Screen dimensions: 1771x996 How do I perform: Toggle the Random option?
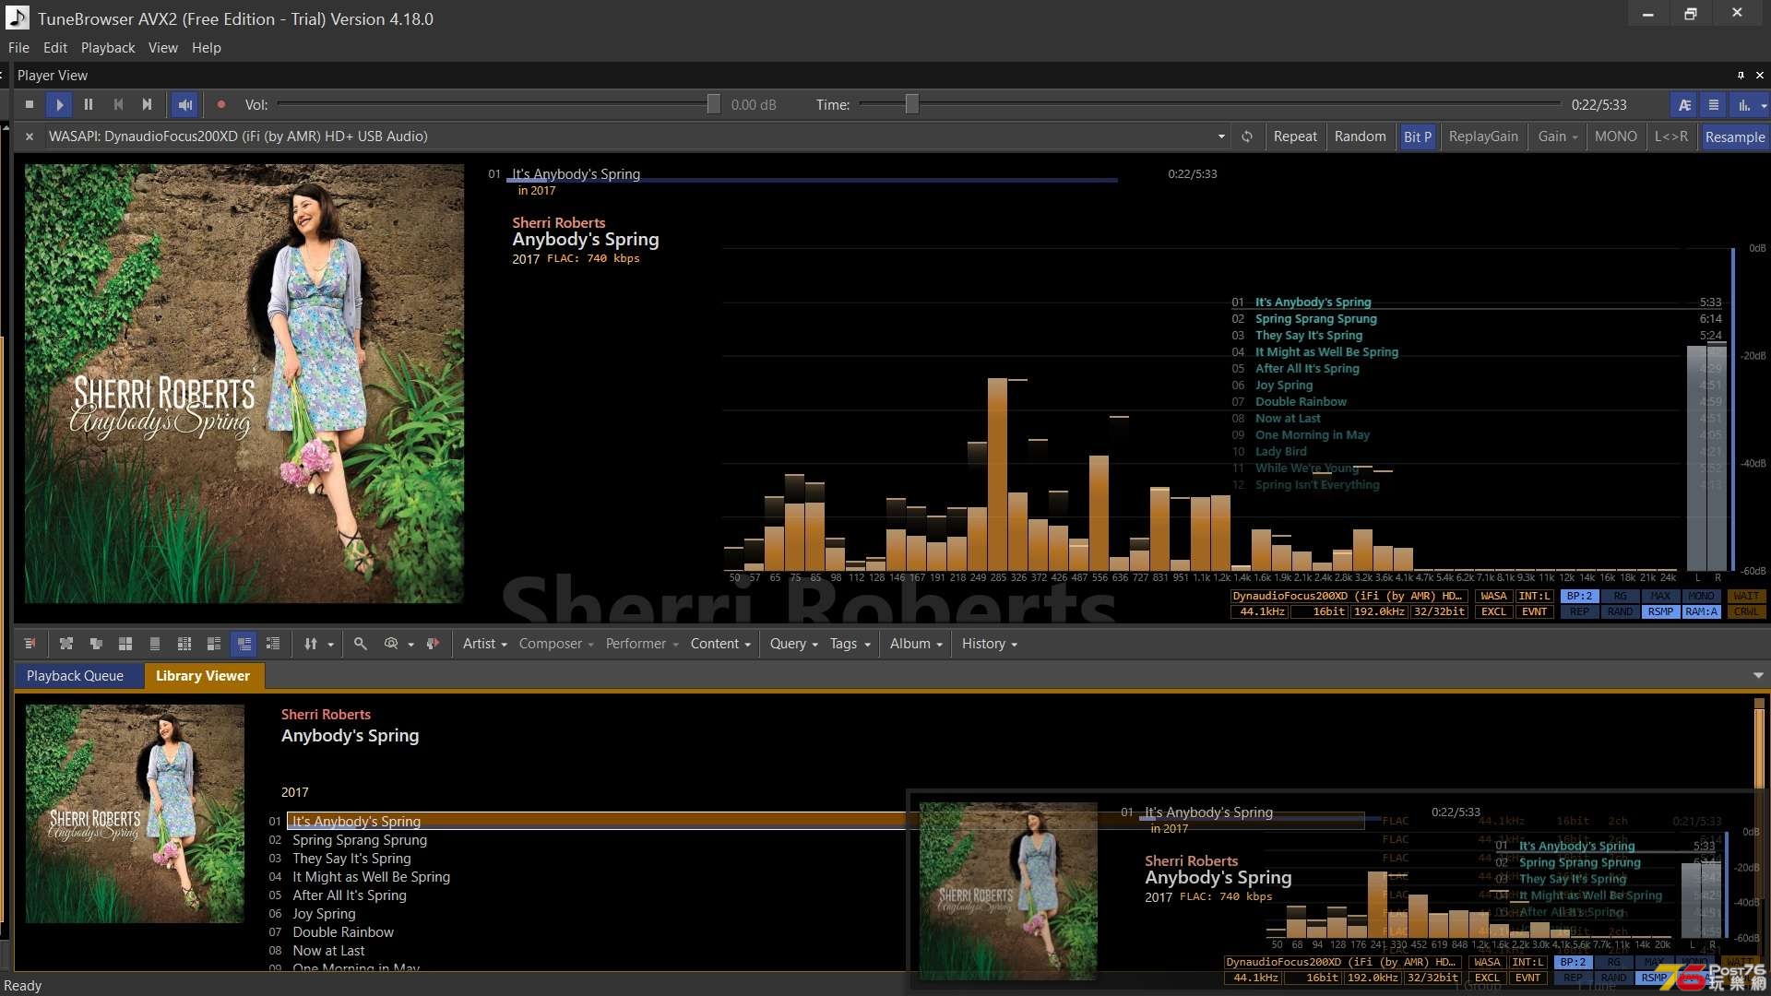(1360, 136)
